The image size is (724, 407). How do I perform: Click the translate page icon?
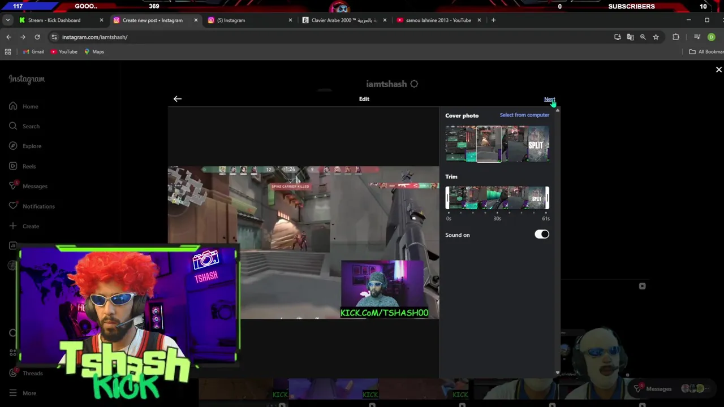point(630,37)
